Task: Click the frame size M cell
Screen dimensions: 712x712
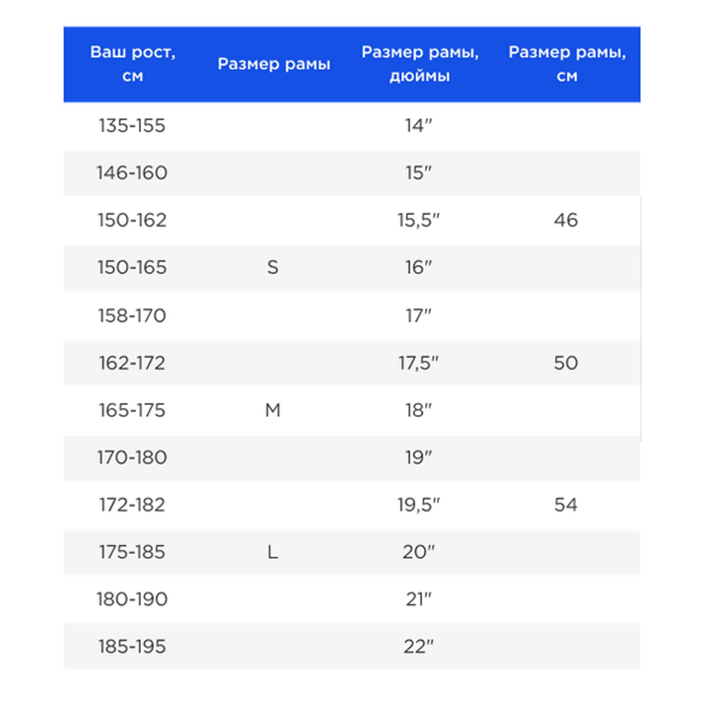Action: coord(272,410)
